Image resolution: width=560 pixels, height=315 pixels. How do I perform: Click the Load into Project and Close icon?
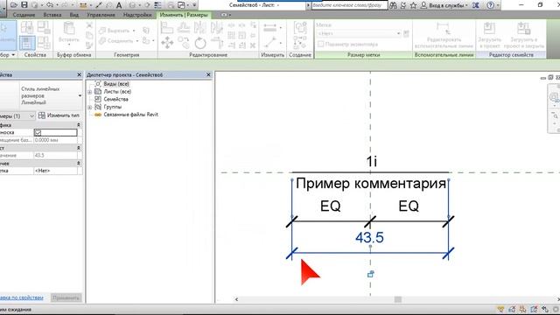523,28
